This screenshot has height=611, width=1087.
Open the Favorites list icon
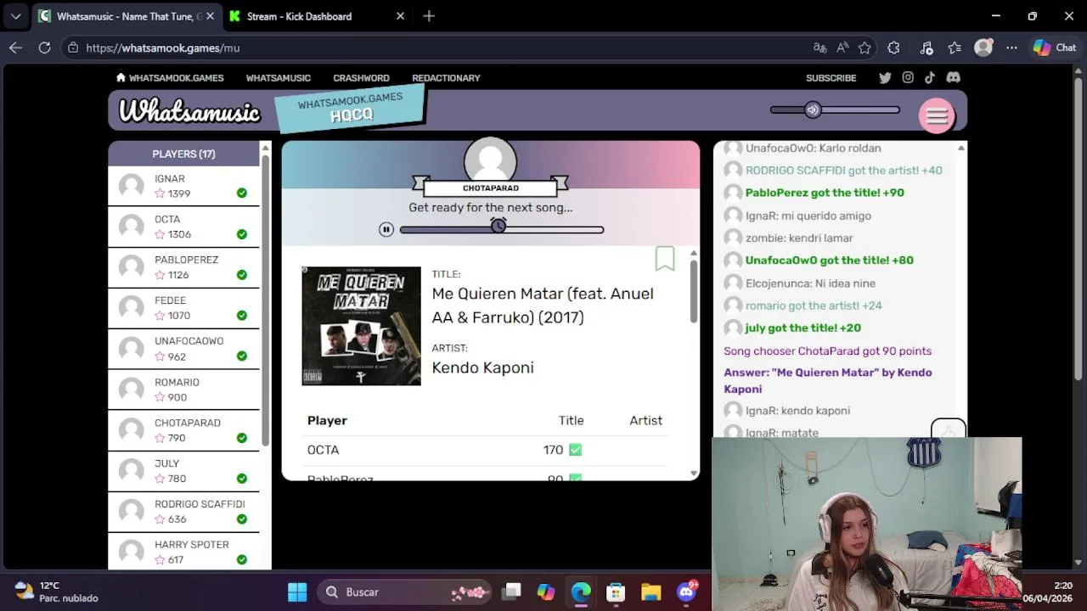click(x=955, y=48)
